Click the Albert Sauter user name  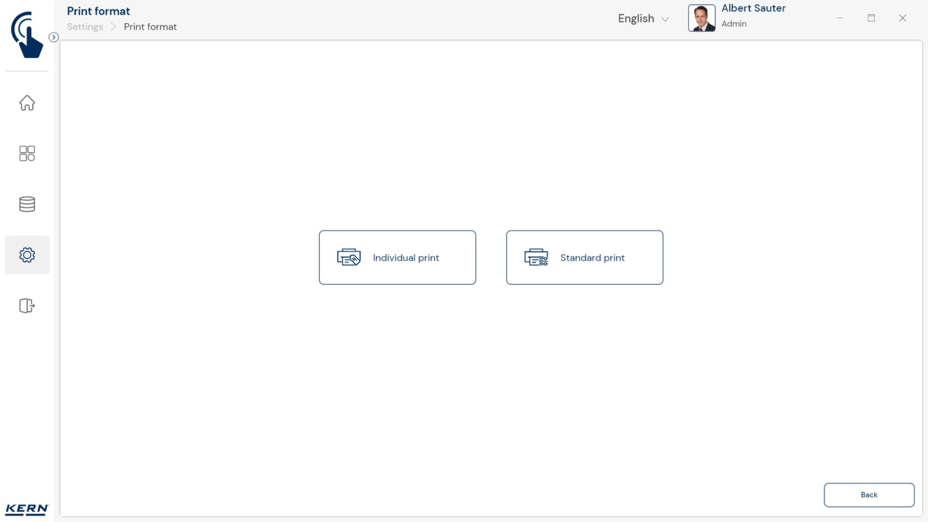pos(753,9)
